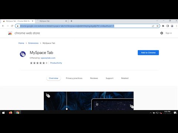This screenshot has height=133, width=178.
Task: Select the Overview tab
Action: tap(53, 78)
